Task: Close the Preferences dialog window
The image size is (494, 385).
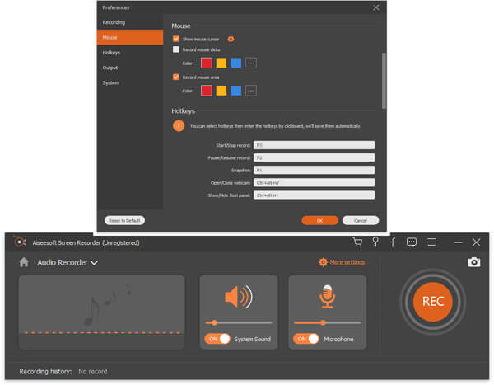Action: coord(376,7)
